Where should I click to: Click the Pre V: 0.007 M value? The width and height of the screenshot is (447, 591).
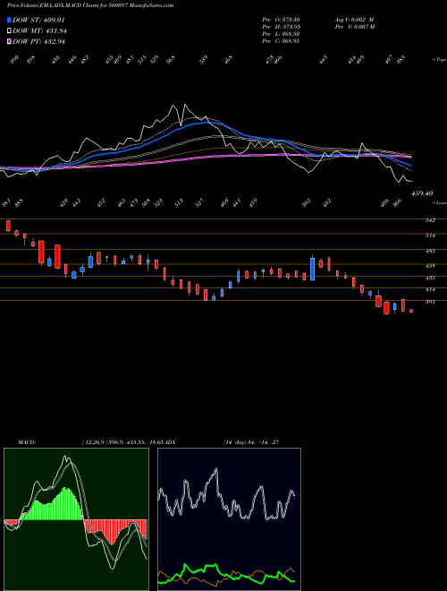[x=355, y=26]
